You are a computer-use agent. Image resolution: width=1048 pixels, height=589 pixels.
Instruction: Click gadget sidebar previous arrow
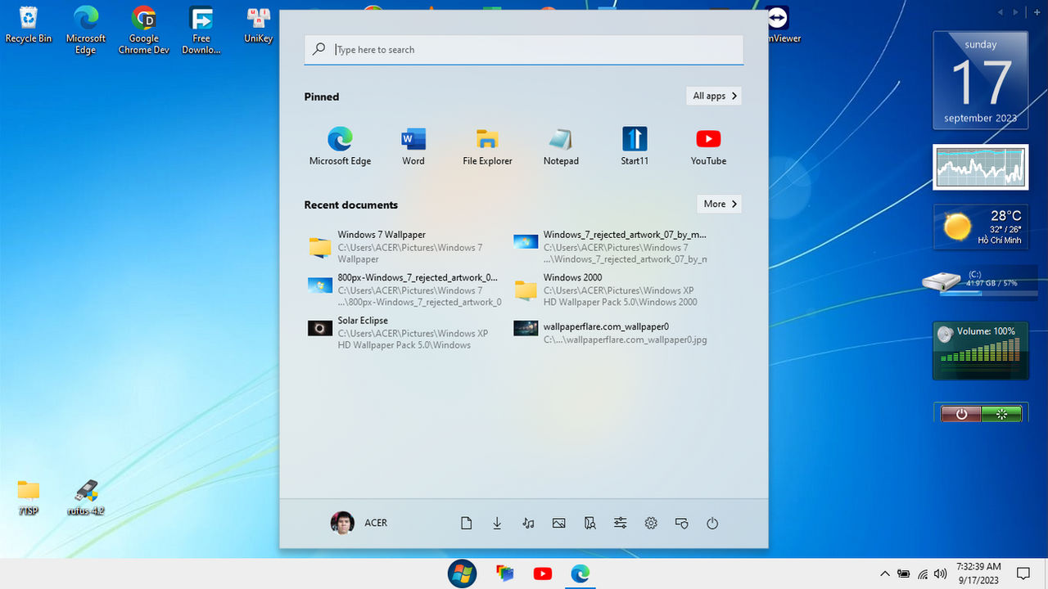point(1001,12)
